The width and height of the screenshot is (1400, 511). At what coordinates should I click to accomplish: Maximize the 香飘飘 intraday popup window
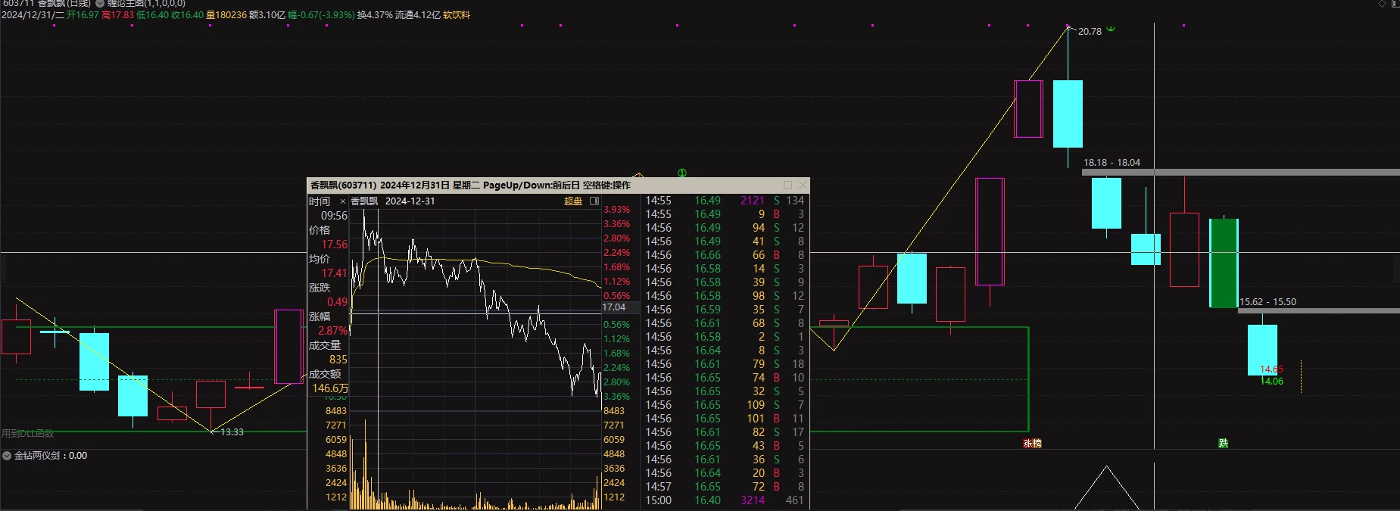[x=788, y=185]
